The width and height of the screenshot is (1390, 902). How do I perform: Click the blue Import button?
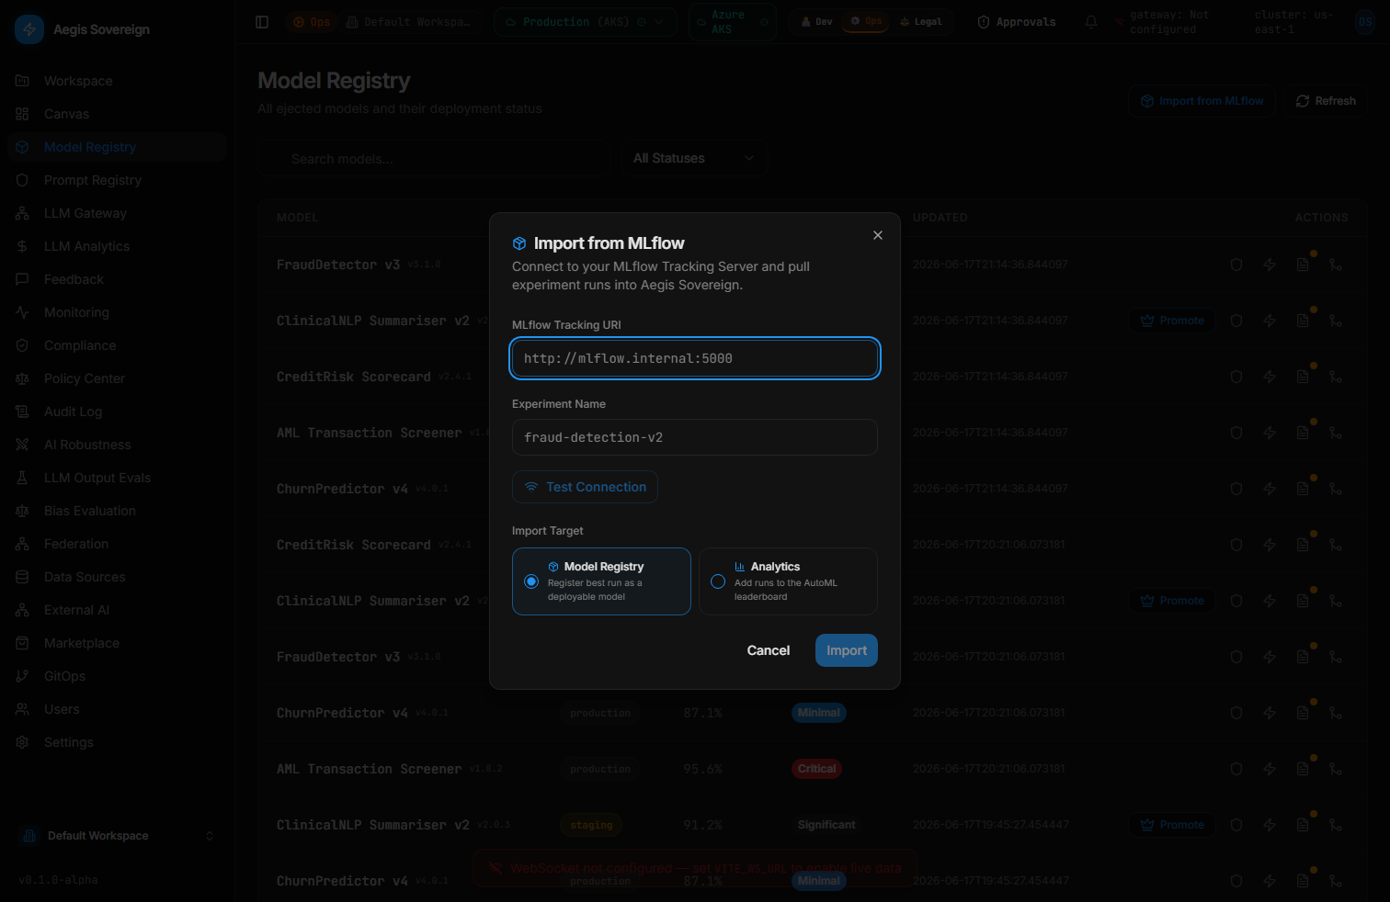pyautogui.click(x=847, y=650)
